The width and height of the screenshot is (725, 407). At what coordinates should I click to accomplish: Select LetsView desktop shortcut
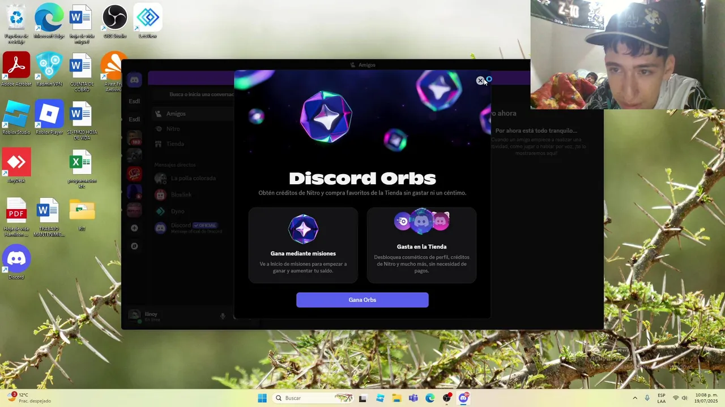point(148,22)
